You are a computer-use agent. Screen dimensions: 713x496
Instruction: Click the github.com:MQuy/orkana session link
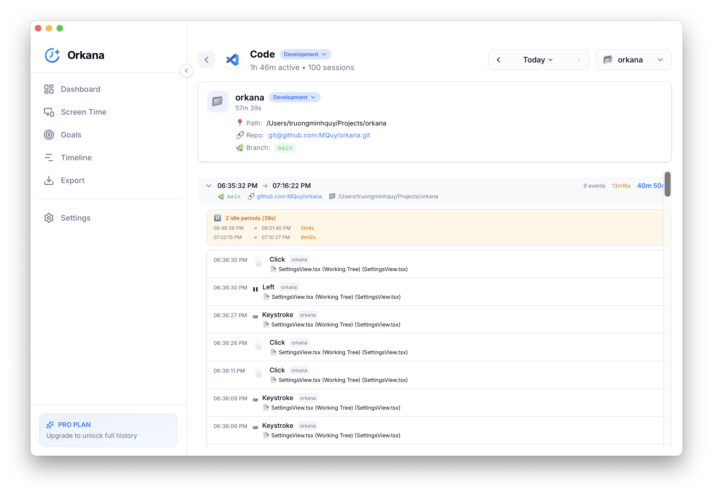pyautogui.click(x=289, y=196)
